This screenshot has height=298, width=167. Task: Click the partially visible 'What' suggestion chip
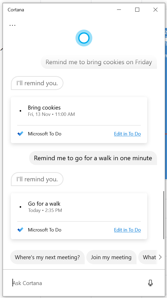149,257
